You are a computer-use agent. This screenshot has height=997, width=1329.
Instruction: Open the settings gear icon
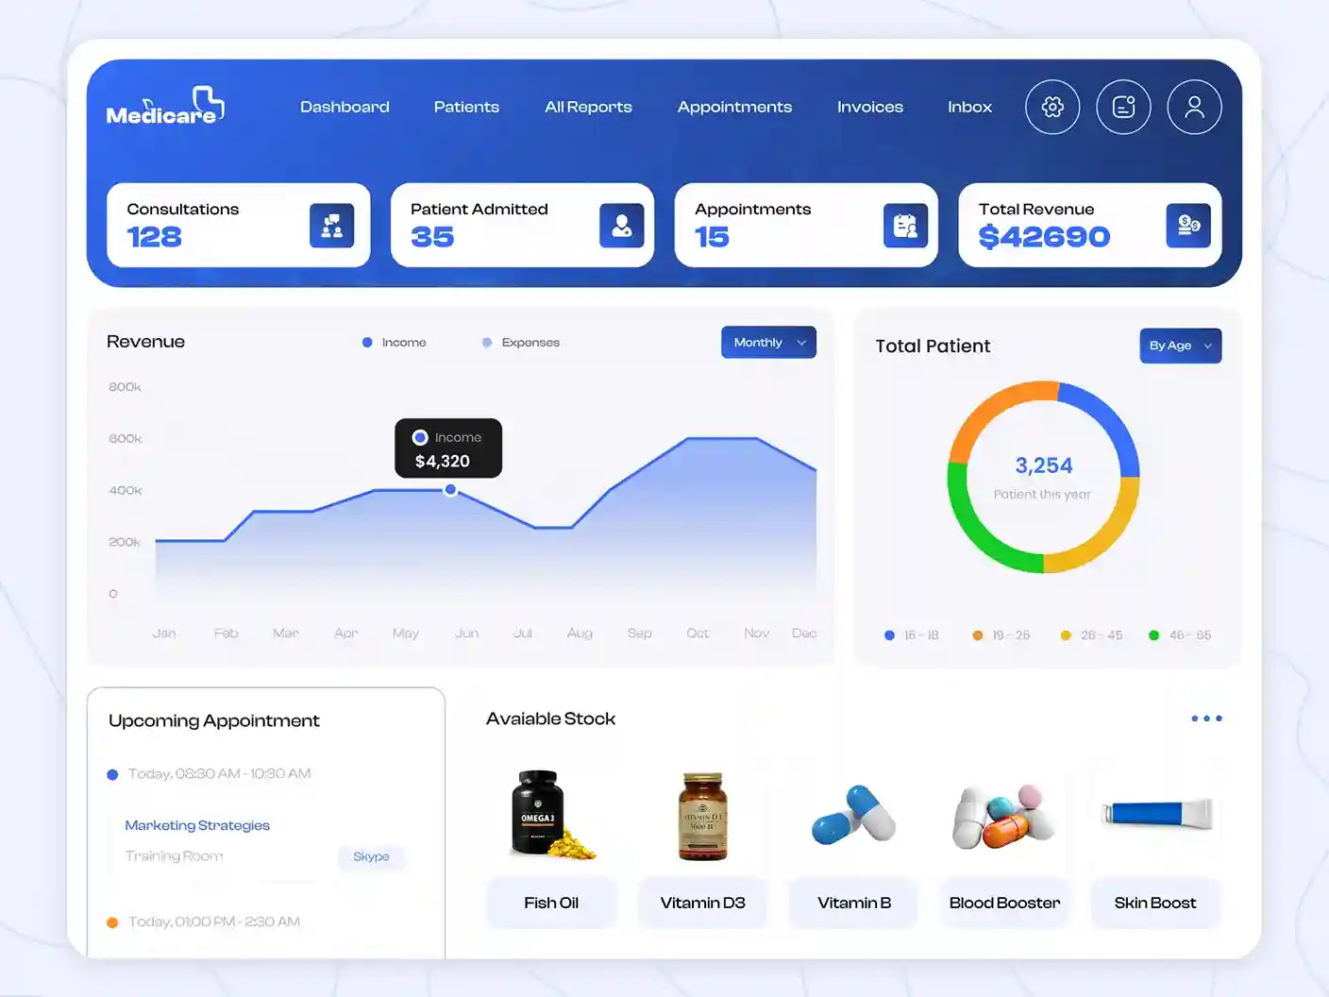click(1052, 107)
